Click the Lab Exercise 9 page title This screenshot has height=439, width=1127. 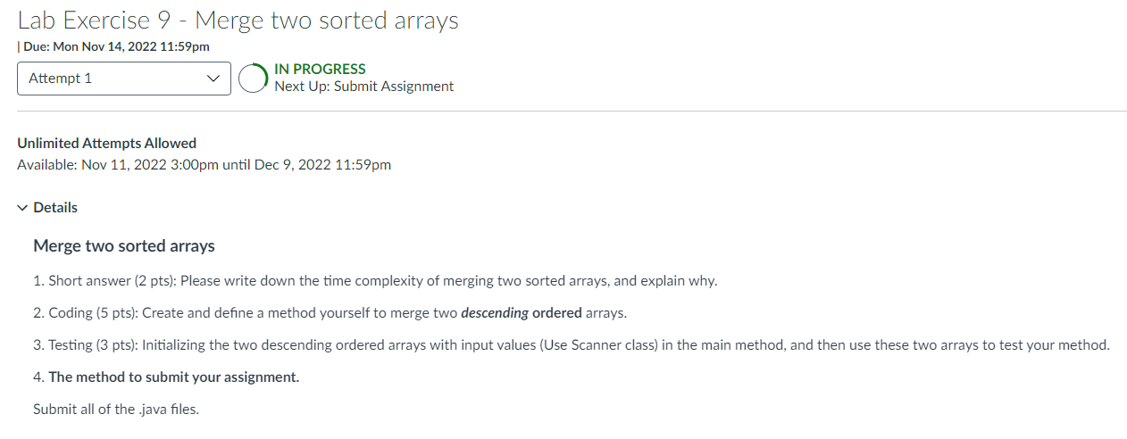point(238,20)
